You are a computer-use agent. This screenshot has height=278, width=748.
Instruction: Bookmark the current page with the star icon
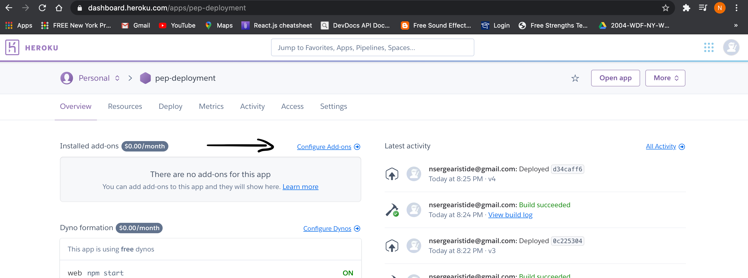coord(665,8)
